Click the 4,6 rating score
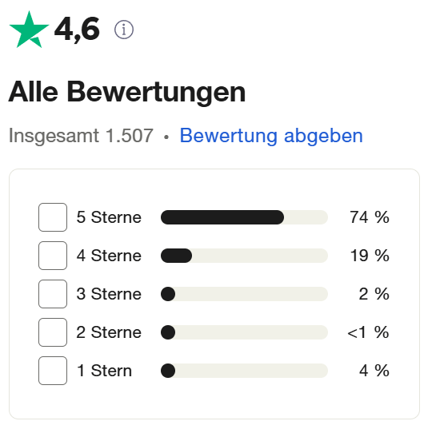428x425 pixels. (x=78, y=30)
